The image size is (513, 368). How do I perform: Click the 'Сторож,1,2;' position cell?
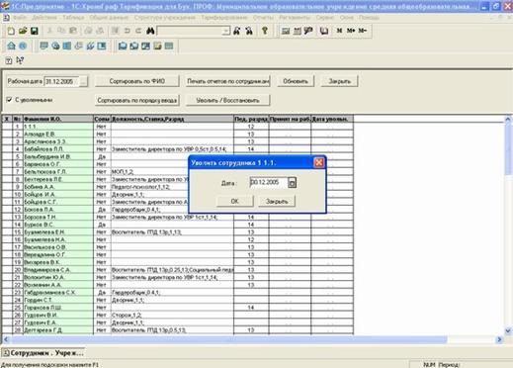click(x=172, y=315)
